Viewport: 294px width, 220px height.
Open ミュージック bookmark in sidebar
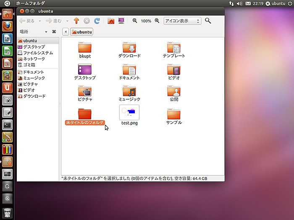(x=38, y=78)
